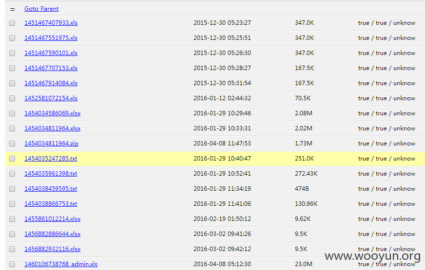Click date 2016-04-08 11:47:53
This screenshot has height=270, width=425.
(x=222, y=144)
